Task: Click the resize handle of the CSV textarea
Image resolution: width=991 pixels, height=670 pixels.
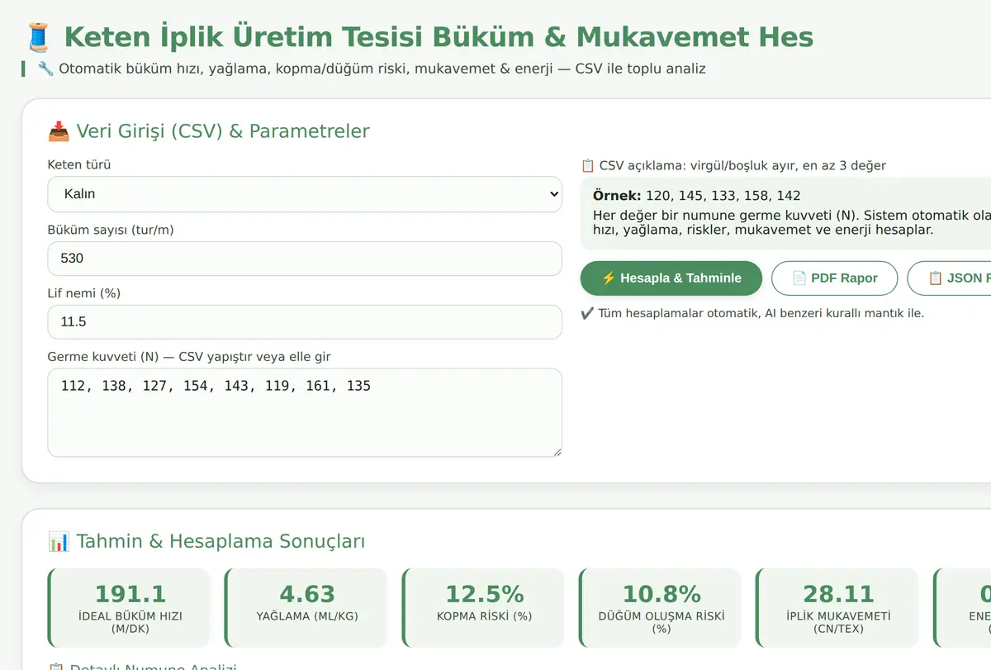Action: click(557, 451)
